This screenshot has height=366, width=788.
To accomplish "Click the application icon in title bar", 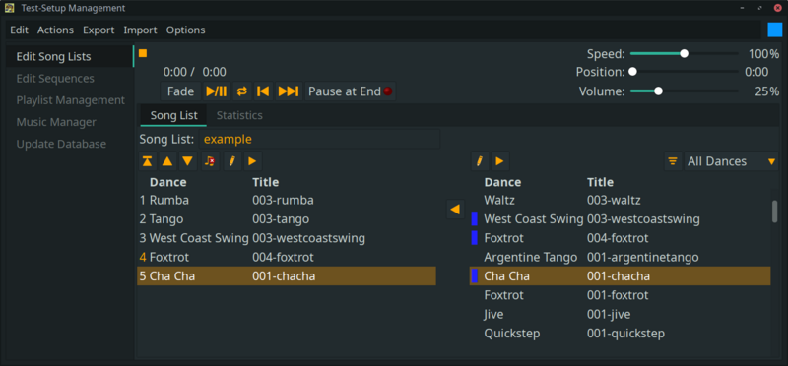I will tap(10, 8).
